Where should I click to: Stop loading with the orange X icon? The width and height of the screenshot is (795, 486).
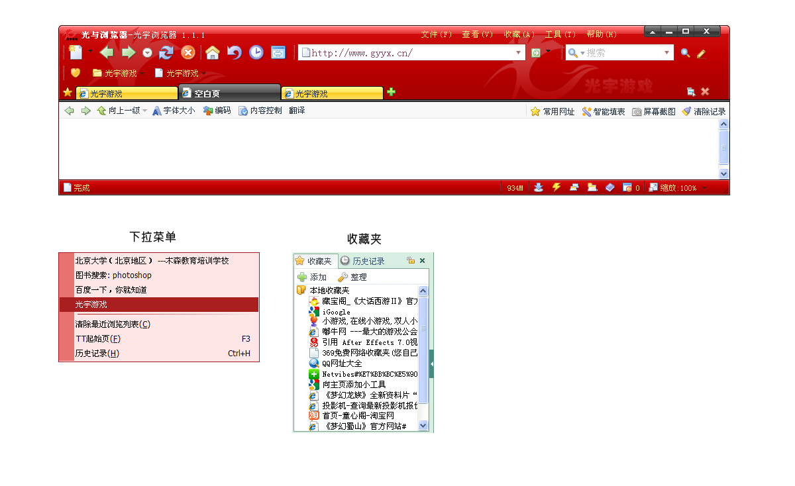188,53
